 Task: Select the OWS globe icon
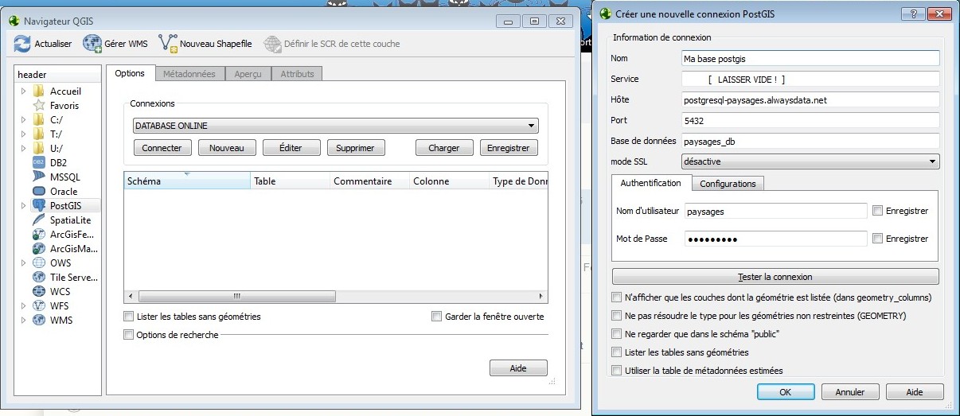38,263
